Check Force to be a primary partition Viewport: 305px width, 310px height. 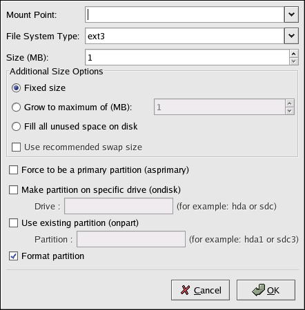pos(13,170)
